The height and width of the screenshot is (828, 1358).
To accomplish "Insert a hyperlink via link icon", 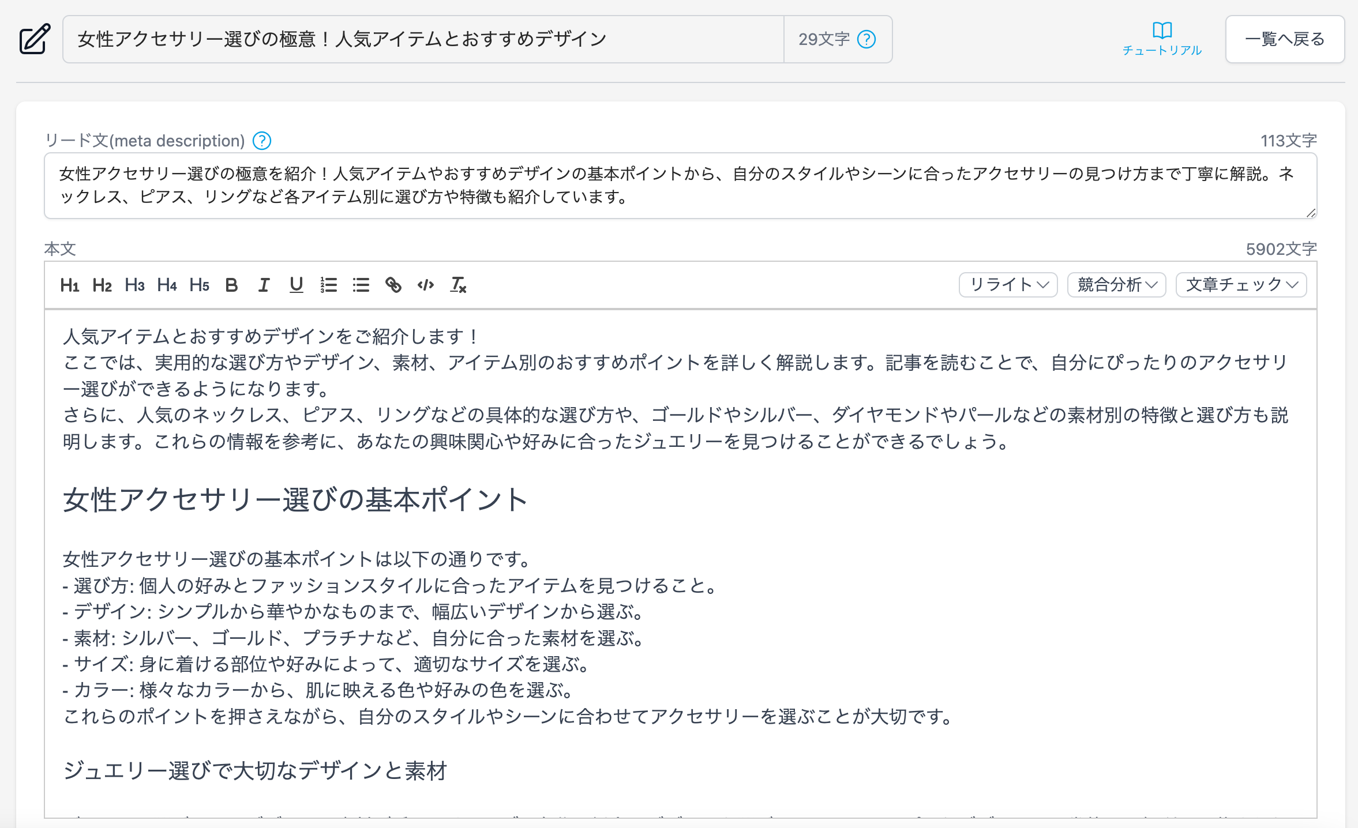I will click(393, 285).
